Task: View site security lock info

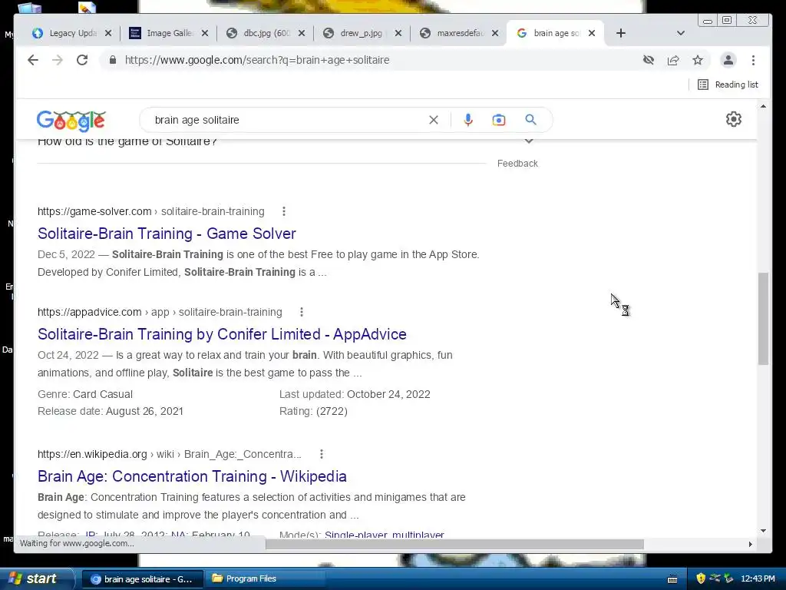Action: (113, 60)
